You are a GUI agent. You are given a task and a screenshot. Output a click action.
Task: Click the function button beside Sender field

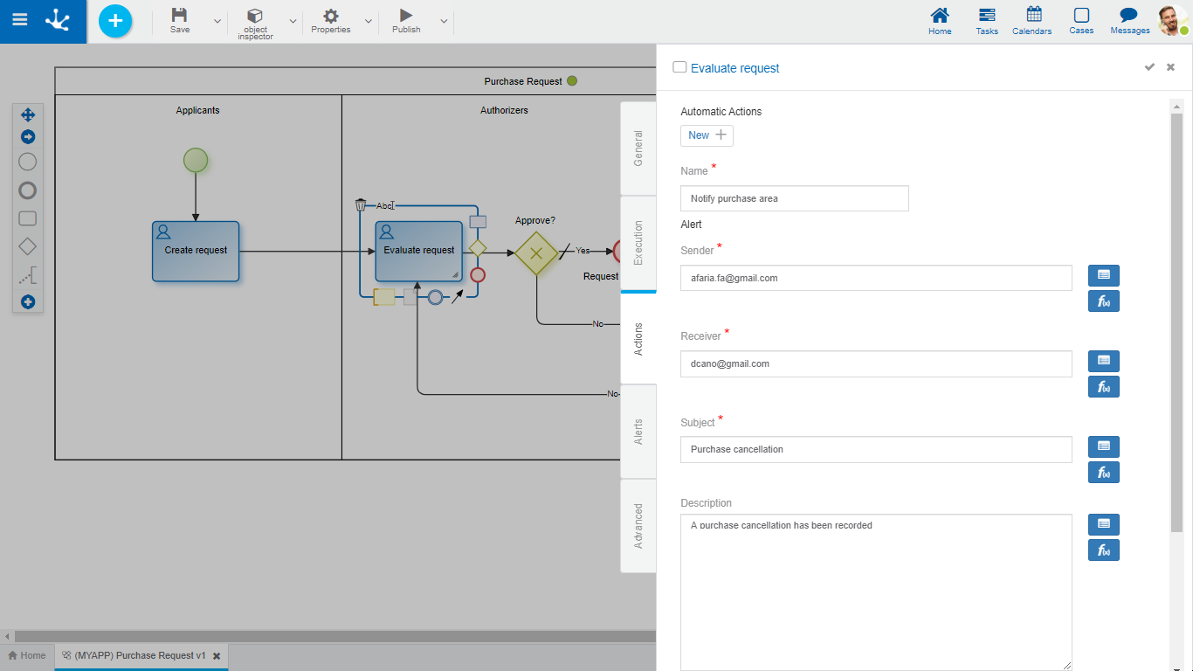[1103, 301]
